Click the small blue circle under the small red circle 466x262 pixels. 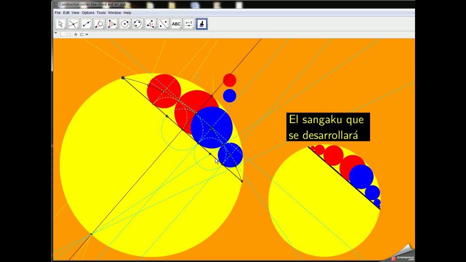pyautogui.click(x=229, y=96)
